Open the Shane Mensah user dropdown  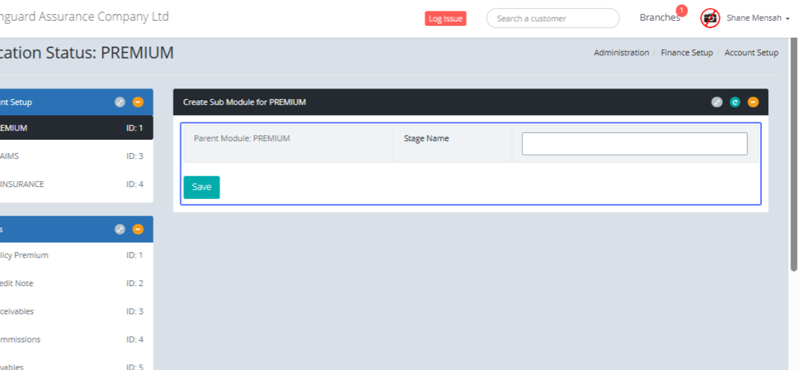[x=758, y=18]
